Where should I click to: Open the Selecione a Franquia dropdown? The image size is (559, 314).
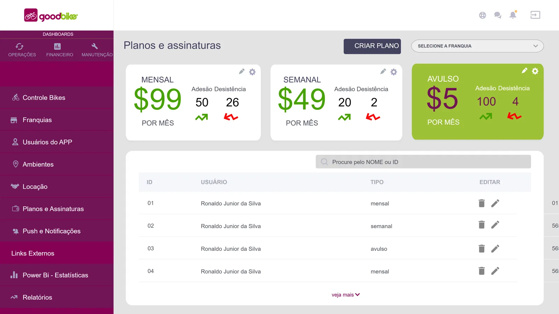[x=477, y=46]
